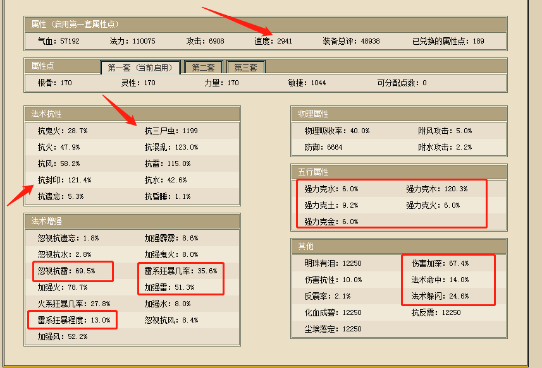Switch to the 第三套 attribute tab

coord(245,68)
